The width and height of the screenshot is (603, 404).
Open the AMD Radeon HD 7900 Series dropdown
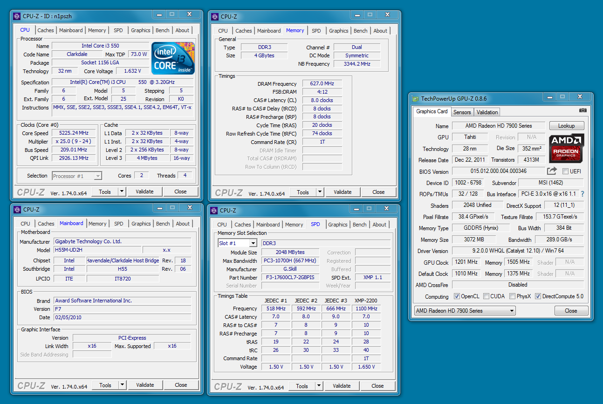tap(465, 311)
